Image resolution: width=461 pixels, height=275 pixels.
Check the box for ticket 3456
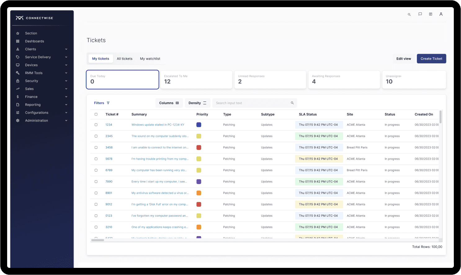(x=96, y=147)
